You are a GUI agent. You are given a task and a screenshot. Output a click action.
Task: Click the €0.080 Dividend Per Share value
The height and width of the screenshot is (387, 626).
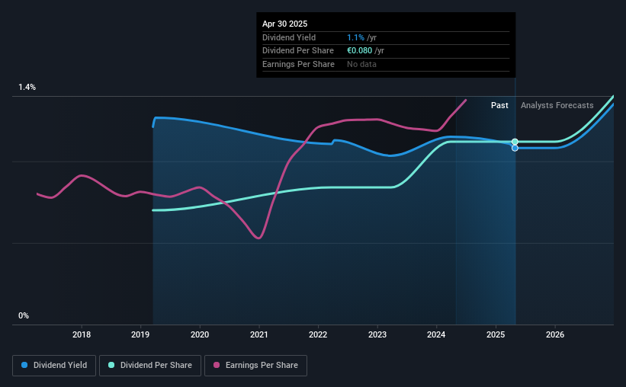359,51
